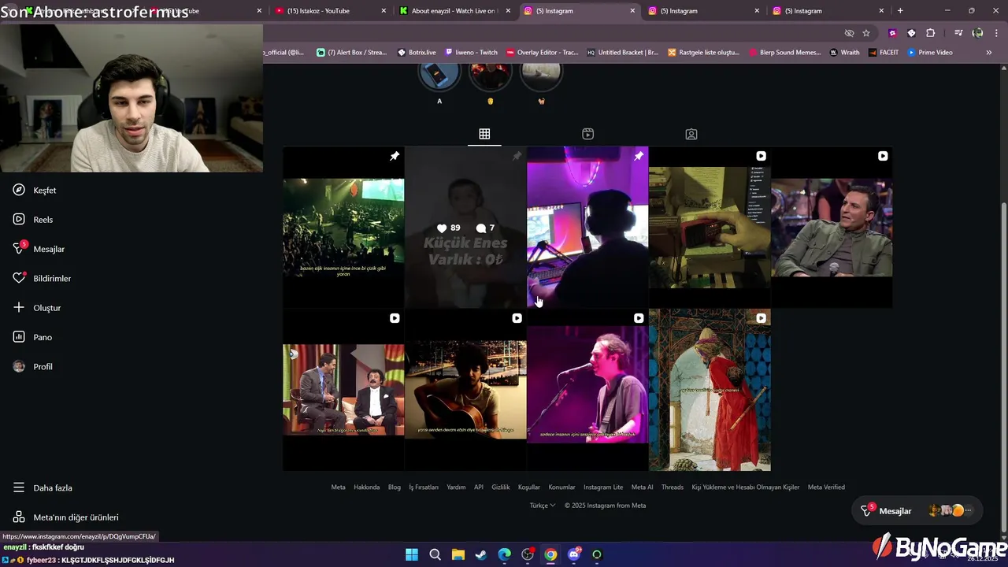This screenshot has height=567, width=1008.
Task: Open the floating Mesajlar chat button
Action: (x=917, y=511)
